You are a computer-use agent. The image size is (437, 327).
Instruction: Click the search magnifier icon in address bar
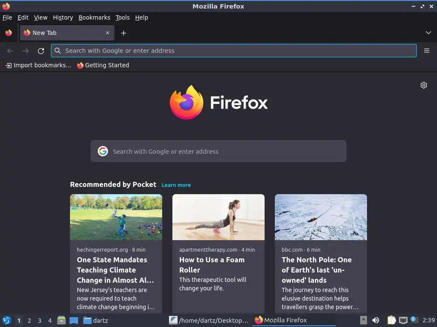[58, 51]
